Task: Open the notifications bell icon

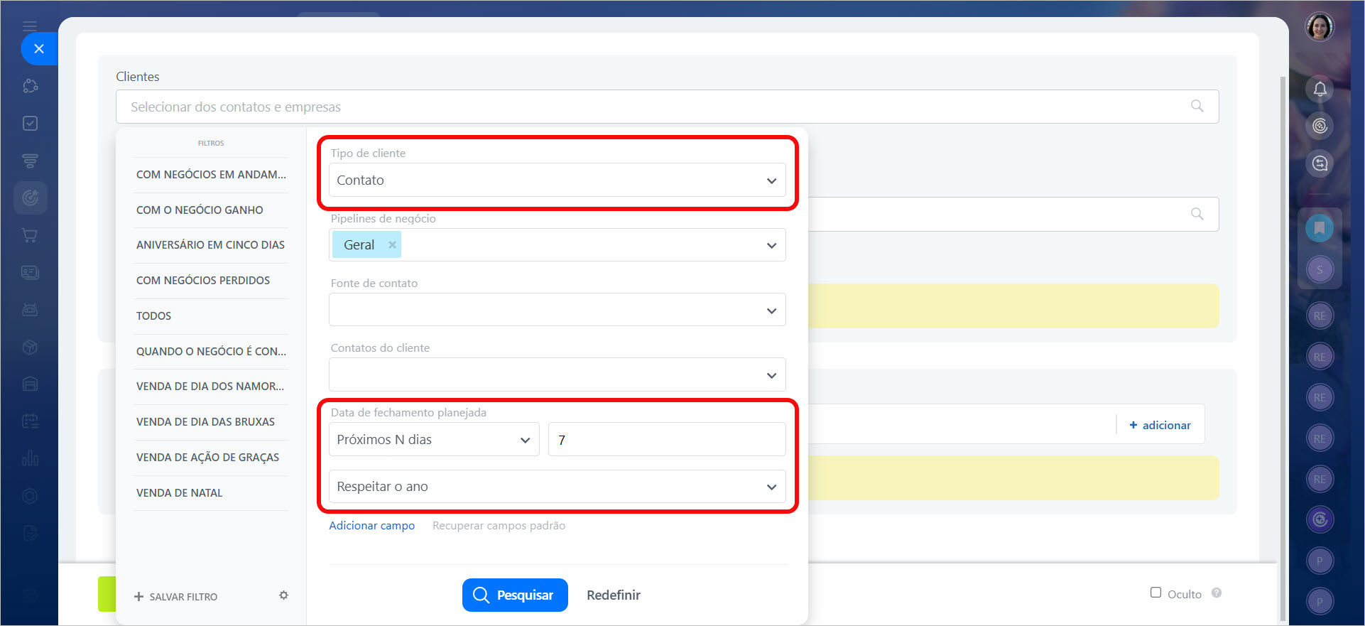Action: 1320,89
